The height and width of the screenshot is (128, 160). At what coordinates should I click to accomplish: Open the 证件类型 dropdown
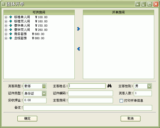(x=44, y=93)
